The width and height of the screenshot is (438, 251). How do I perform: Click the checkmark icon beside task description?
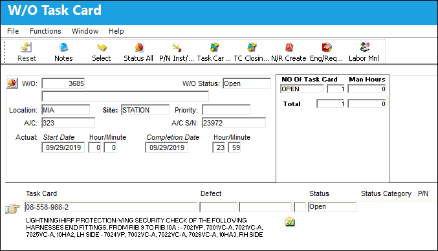[290, 222]
